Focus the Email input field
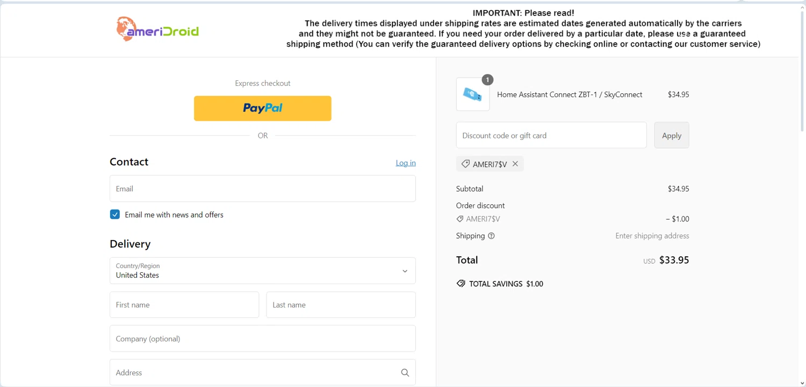Image resolution: width=806 pixels, height=387 pixels. [x=263, y=189]
